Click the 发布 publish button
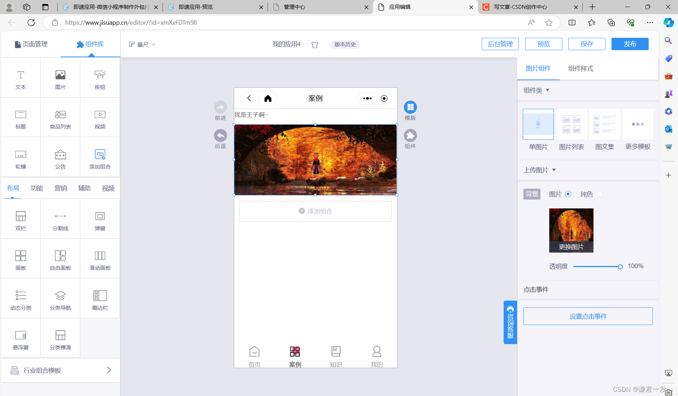678x396 pixels. (630, 44)
